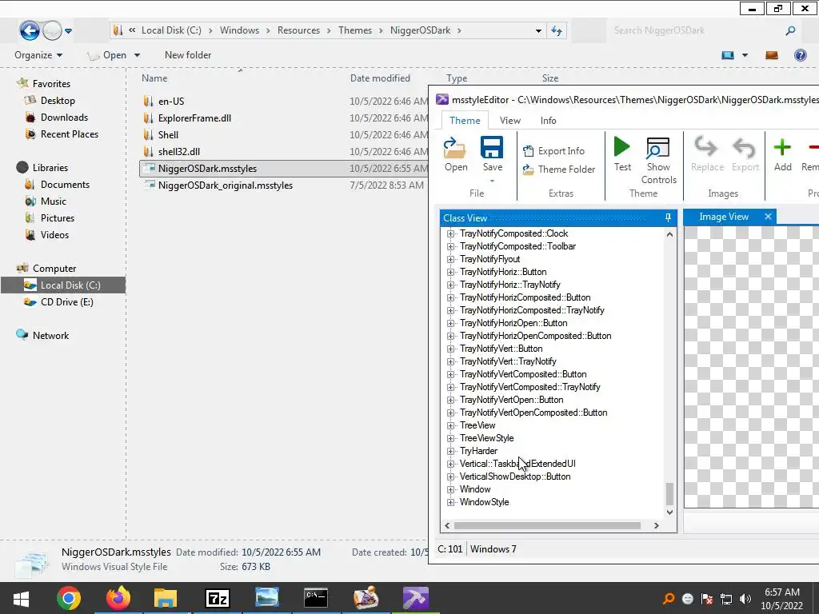Select CD Drive (E:) in navigation pane

67,302
